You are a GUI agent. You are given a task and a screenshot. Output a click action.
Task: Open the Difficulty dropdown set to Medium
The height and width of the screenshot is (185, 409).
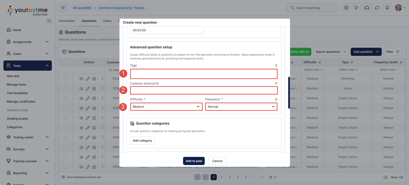coord(166,107)
